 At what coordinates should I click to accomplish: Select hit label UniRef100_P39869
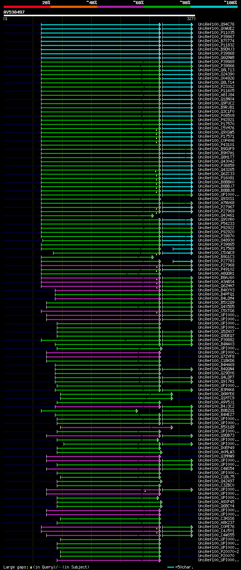(216, 62)
